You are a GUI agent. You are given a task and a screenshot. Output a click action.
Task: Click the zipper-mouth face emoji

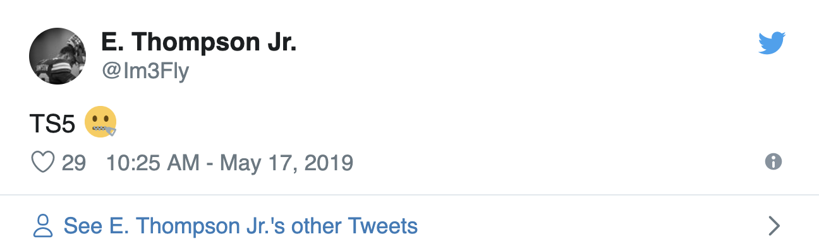pyautogui.click(x=101, y=122)
